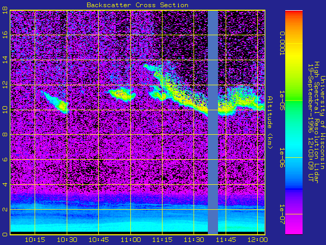Click the altitude label 14
The height and width of the screenshot is (245, 326).
click(x=5, y=60)
